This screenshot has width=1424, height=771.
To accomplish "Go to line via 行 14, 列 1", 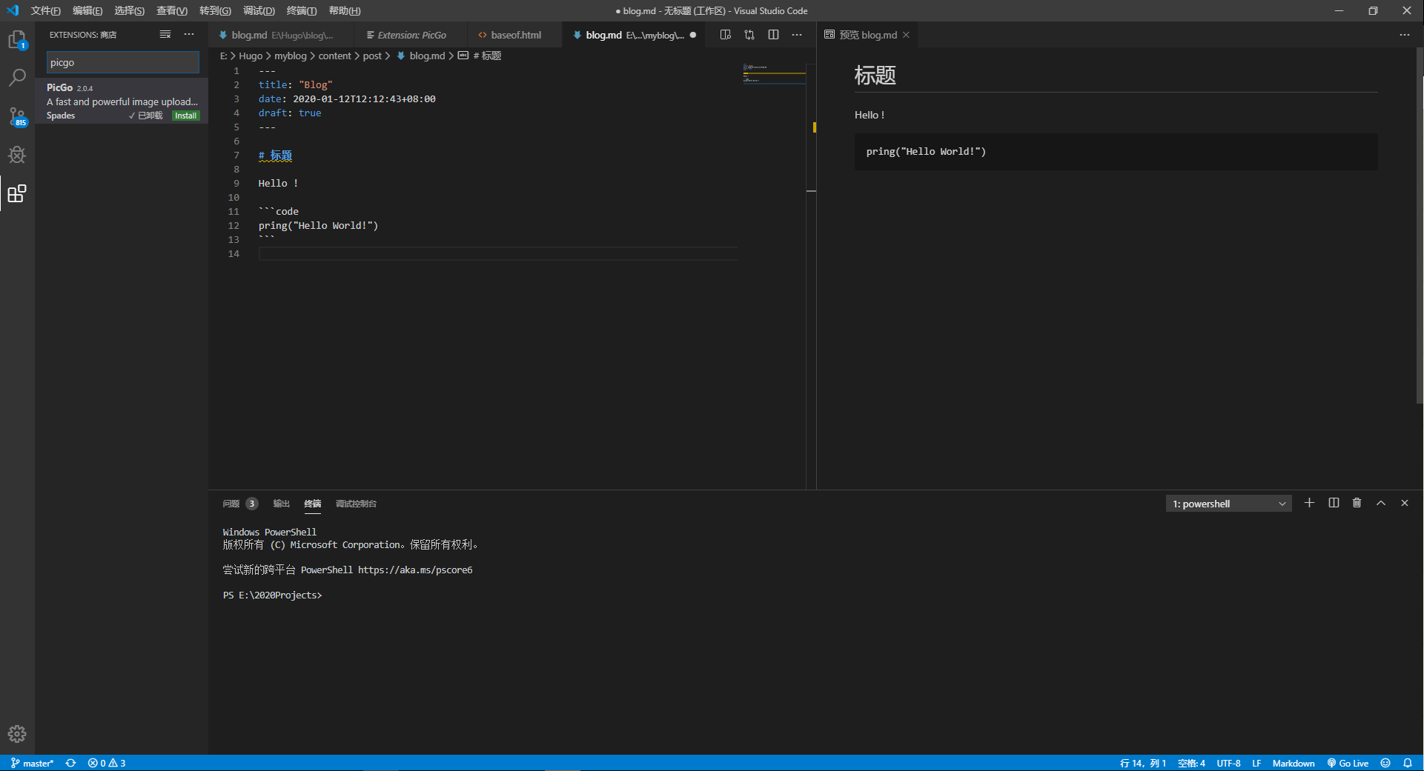I will pyautogui.click(x=1143, y=763).
